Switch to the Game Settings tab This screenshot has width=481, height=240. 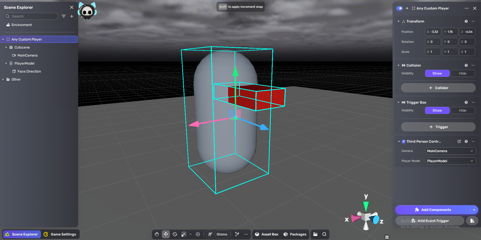tap(60, 234)
